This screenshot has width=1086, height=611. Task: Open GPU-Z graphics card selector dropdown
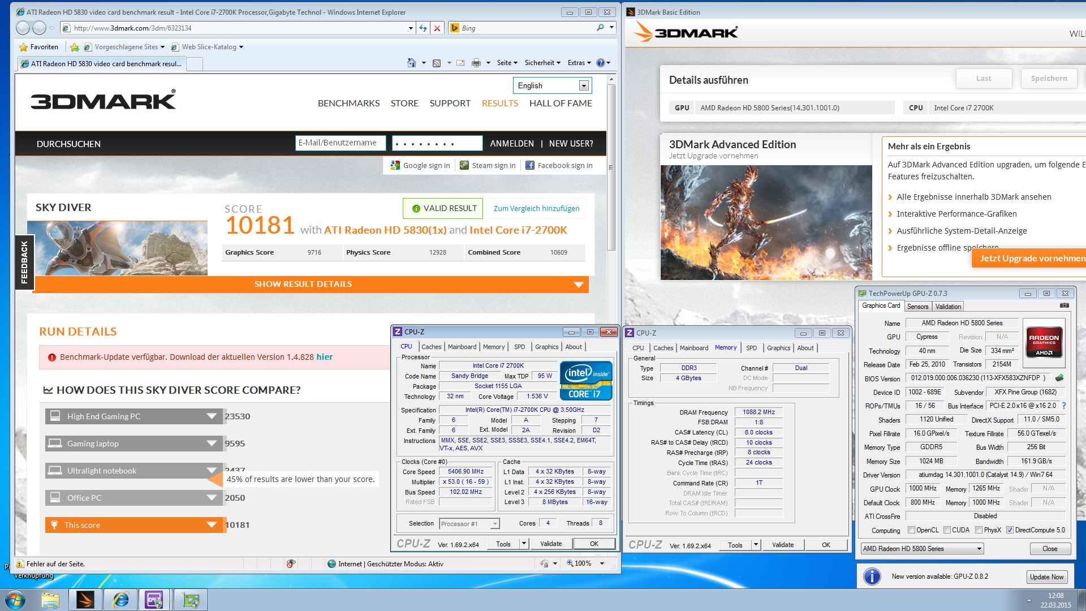point(922,549)
